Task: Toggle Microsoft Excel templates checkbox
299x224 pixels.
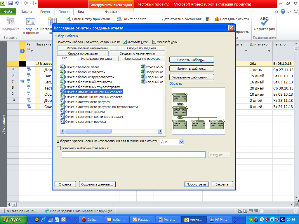Action: [x=125, y=42]
